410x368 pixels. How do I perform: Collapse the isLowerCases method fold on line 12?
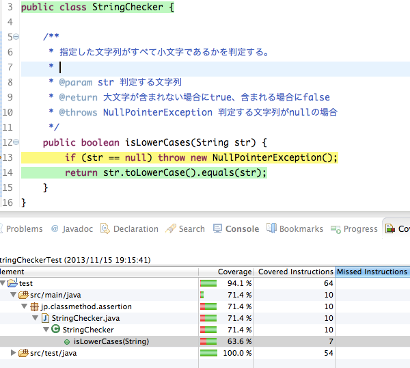click(x=16, y=142)
